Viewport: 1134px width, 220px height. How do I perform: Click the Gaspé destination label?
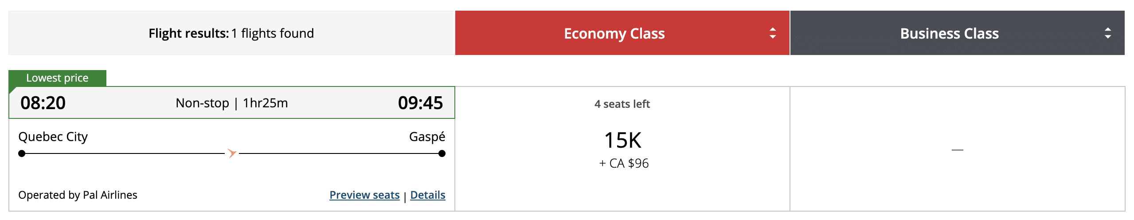pyautogui.click(x=427, y=137)
